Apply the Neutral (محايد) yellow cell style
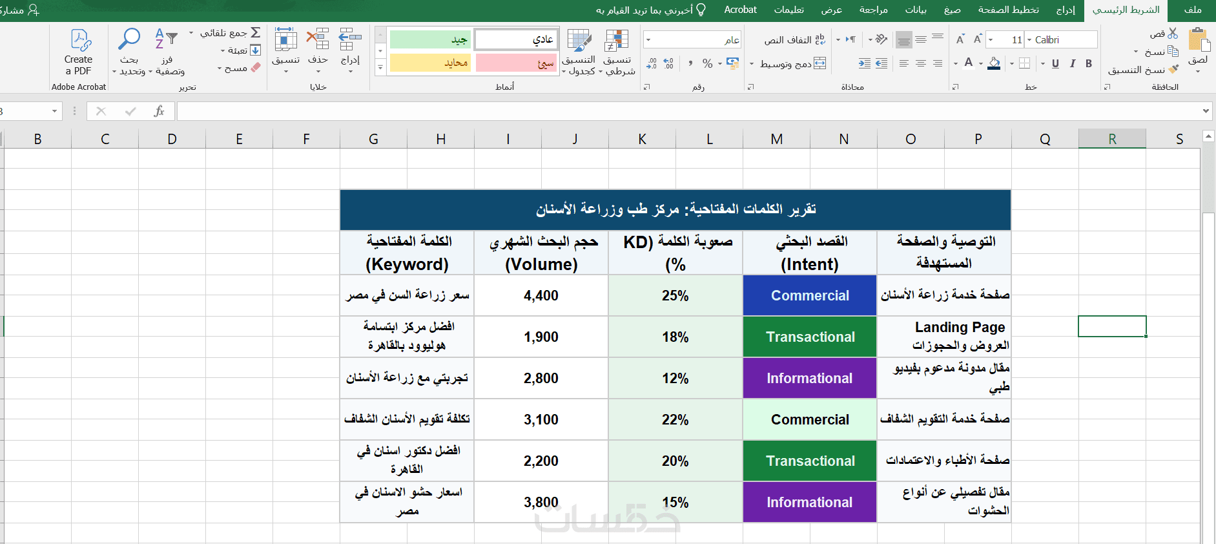 [x=430, y=63]
